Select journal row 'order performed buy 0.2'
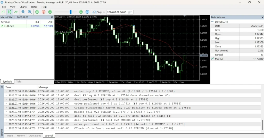Image resolution: width=264 pixels, height=138 pixels. tap(132, 104)
